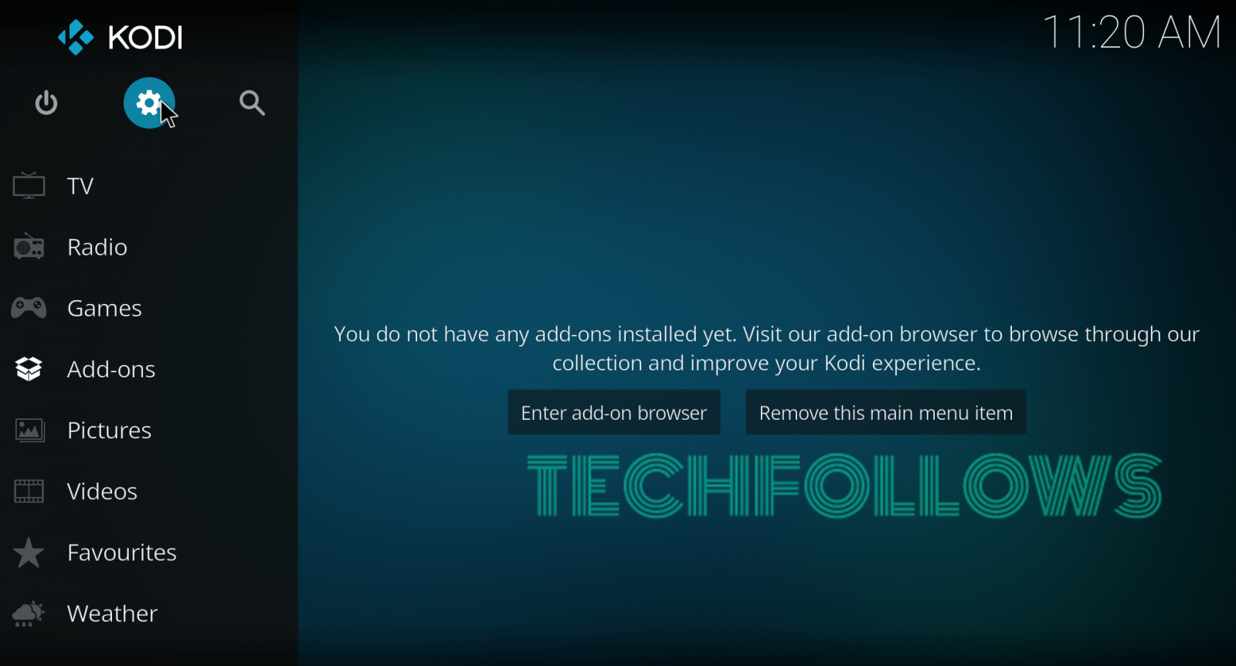Click the power icon
1236x666 pixels.
pyautogui.click(x=46, y=103)
